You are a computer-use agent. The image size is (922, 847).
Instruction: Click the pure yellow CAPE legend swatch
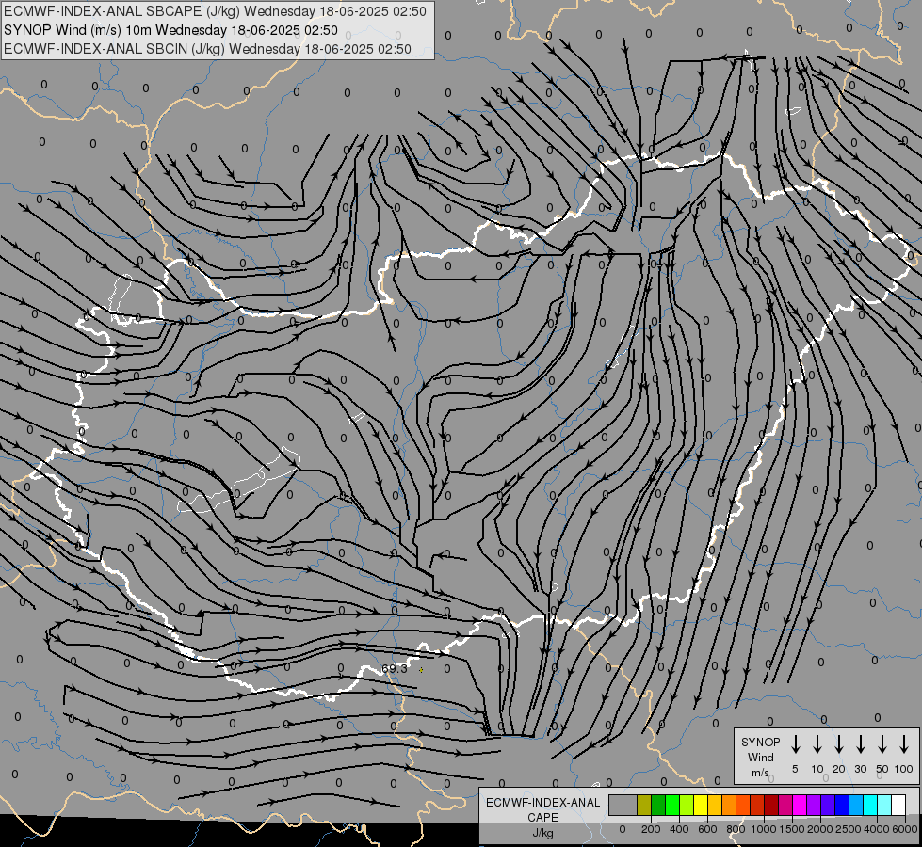click(x=701, y=805)
